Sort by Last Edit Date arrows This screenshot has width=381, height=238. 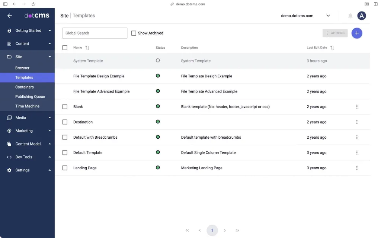point(332,48)
